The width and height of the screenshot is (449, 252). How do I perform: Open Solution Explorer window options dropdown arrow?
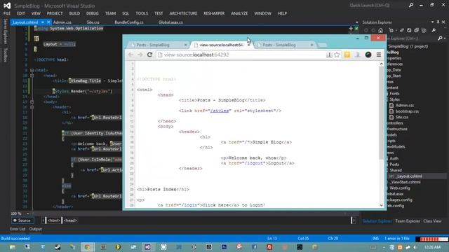coord(432,22)
